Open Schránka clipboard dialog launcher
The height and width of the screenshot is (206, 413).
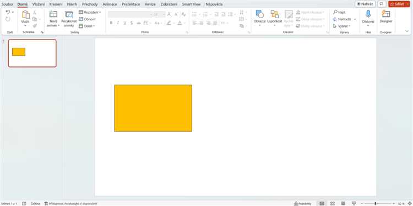pos(42,32)
